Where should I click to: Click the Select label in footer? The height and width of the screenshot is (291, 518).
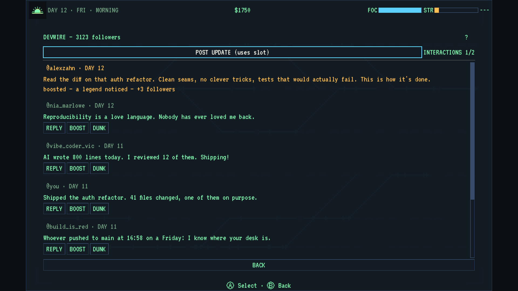point(247,286)
